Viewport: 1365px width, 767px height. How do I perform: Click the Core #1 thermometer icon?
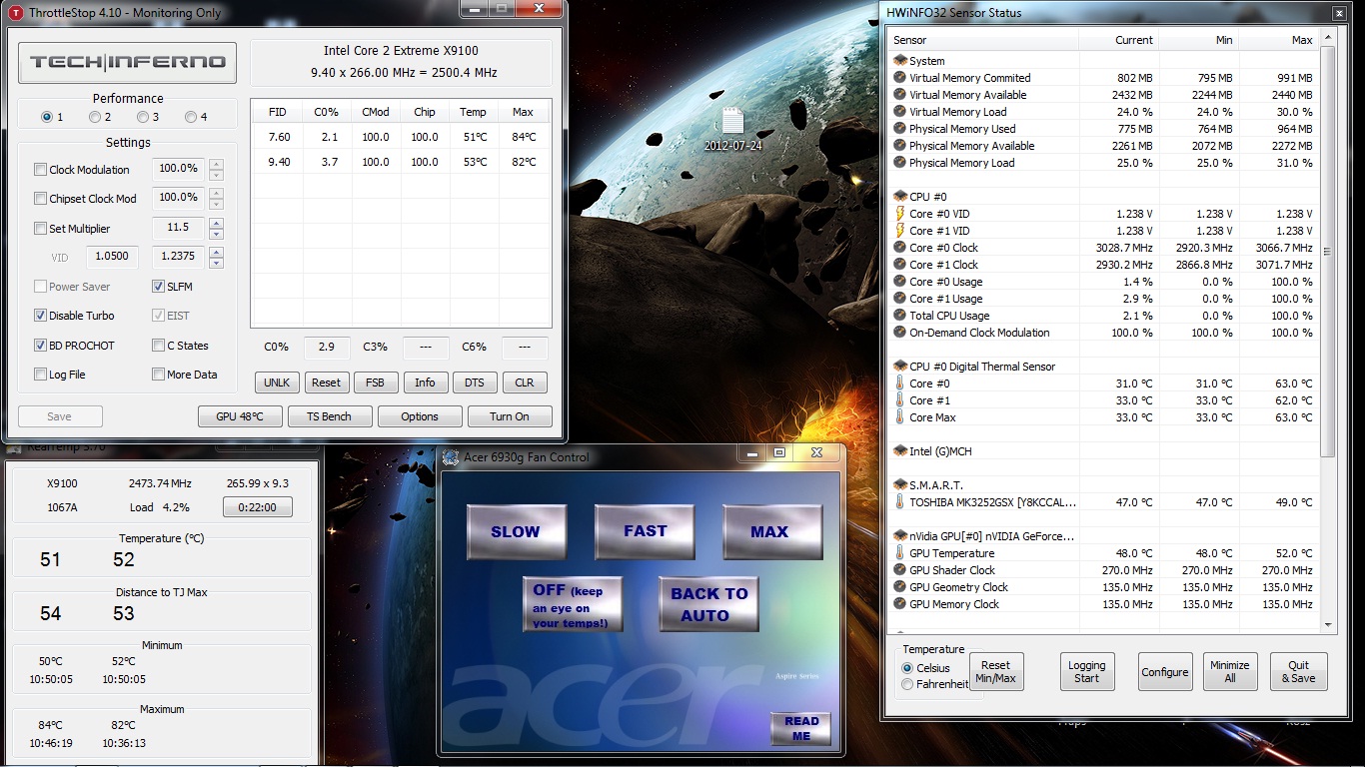pyautogui.click(x=899, y=400)
